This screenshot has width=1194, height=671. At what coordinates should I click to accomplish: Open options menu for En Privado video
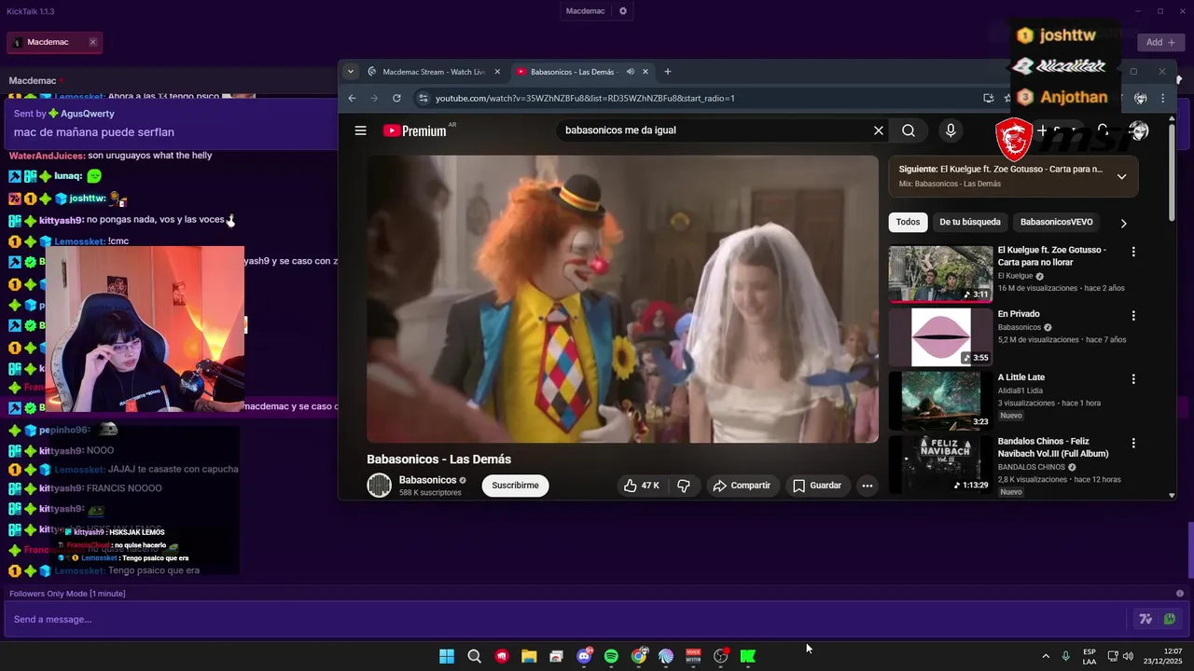tap(1133, 315)
